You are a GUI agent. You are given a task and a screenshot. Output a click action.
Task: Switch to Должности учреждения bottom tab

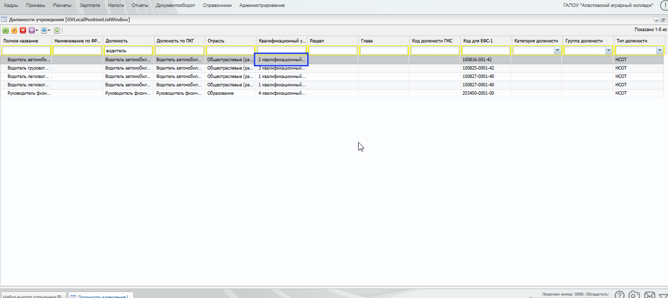pyautogui.click(x=100, y=296)
